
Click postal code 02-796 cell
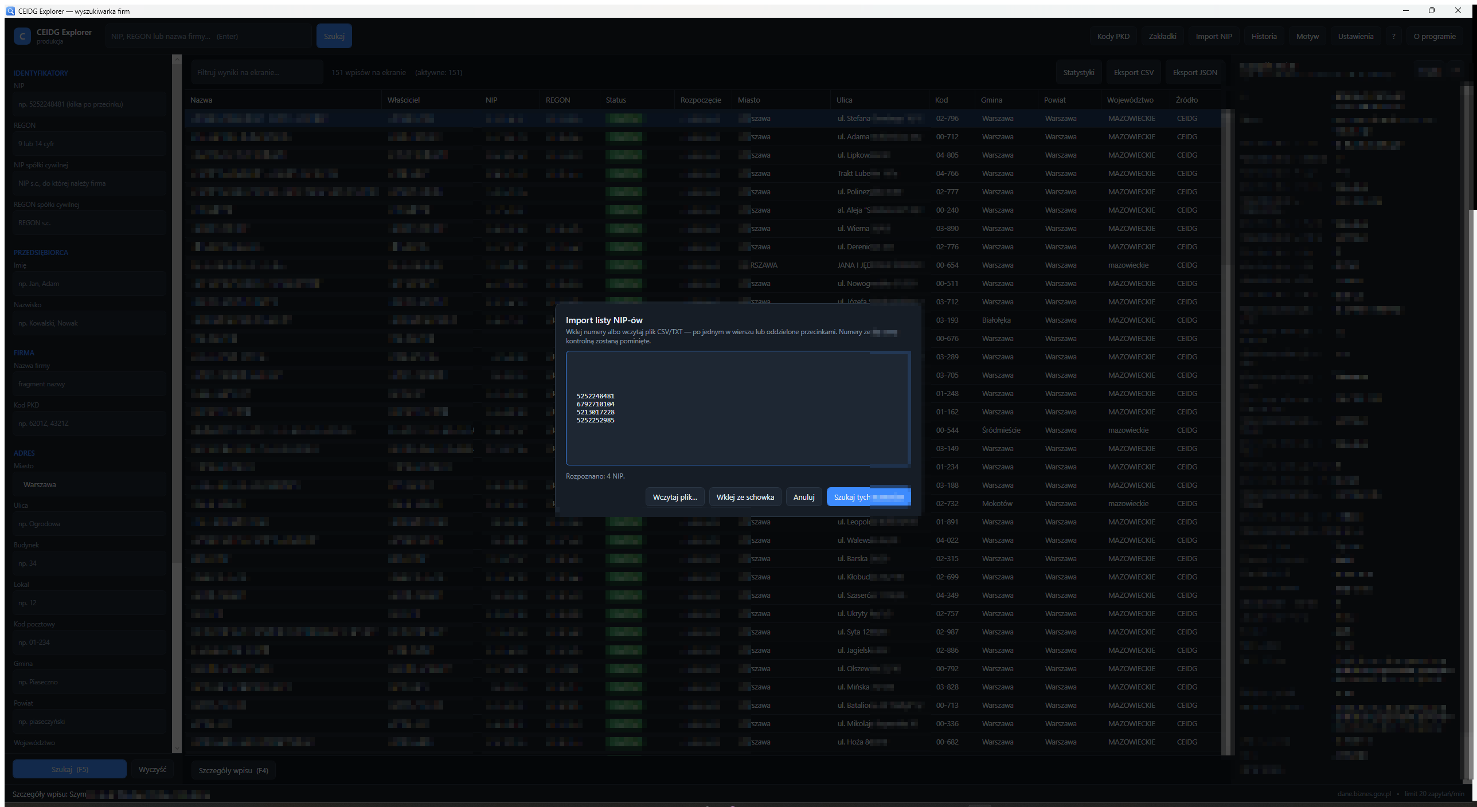947,118
